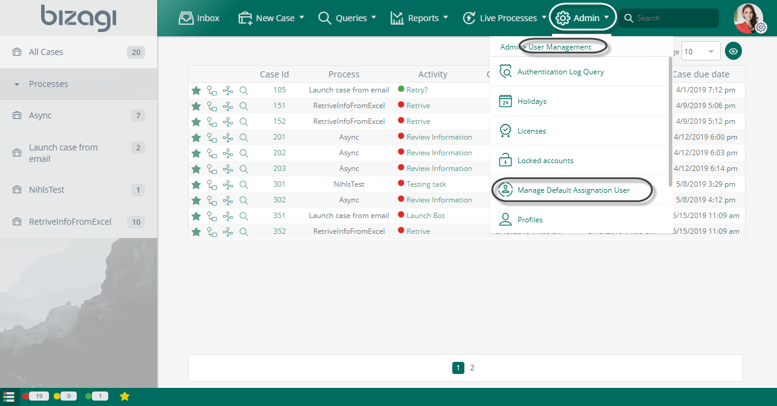Viewport: 777px width, 406px height.
Task: Select RetriveInfoFromExcel in the sidebar
Action: tap(79, 222)
